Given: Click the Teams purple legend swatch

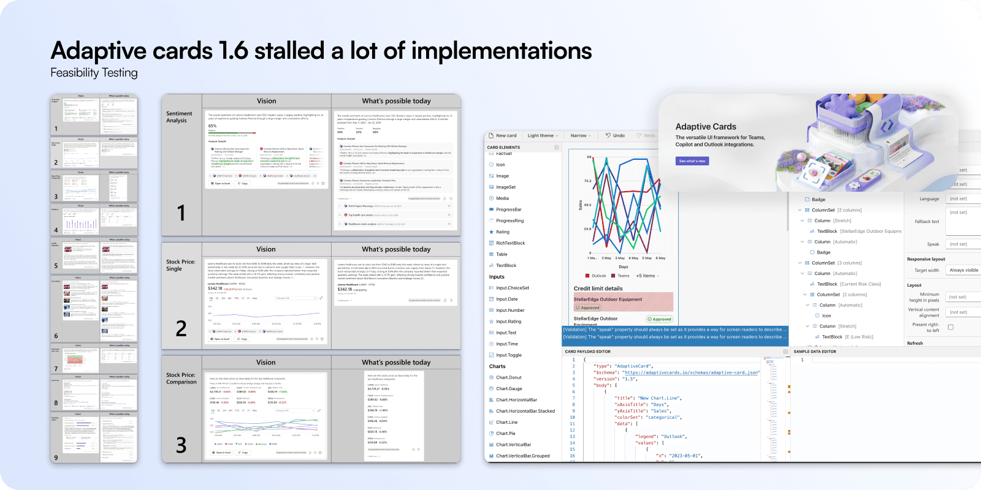Looking at the screenshot, I should click(x=613, y=276).
